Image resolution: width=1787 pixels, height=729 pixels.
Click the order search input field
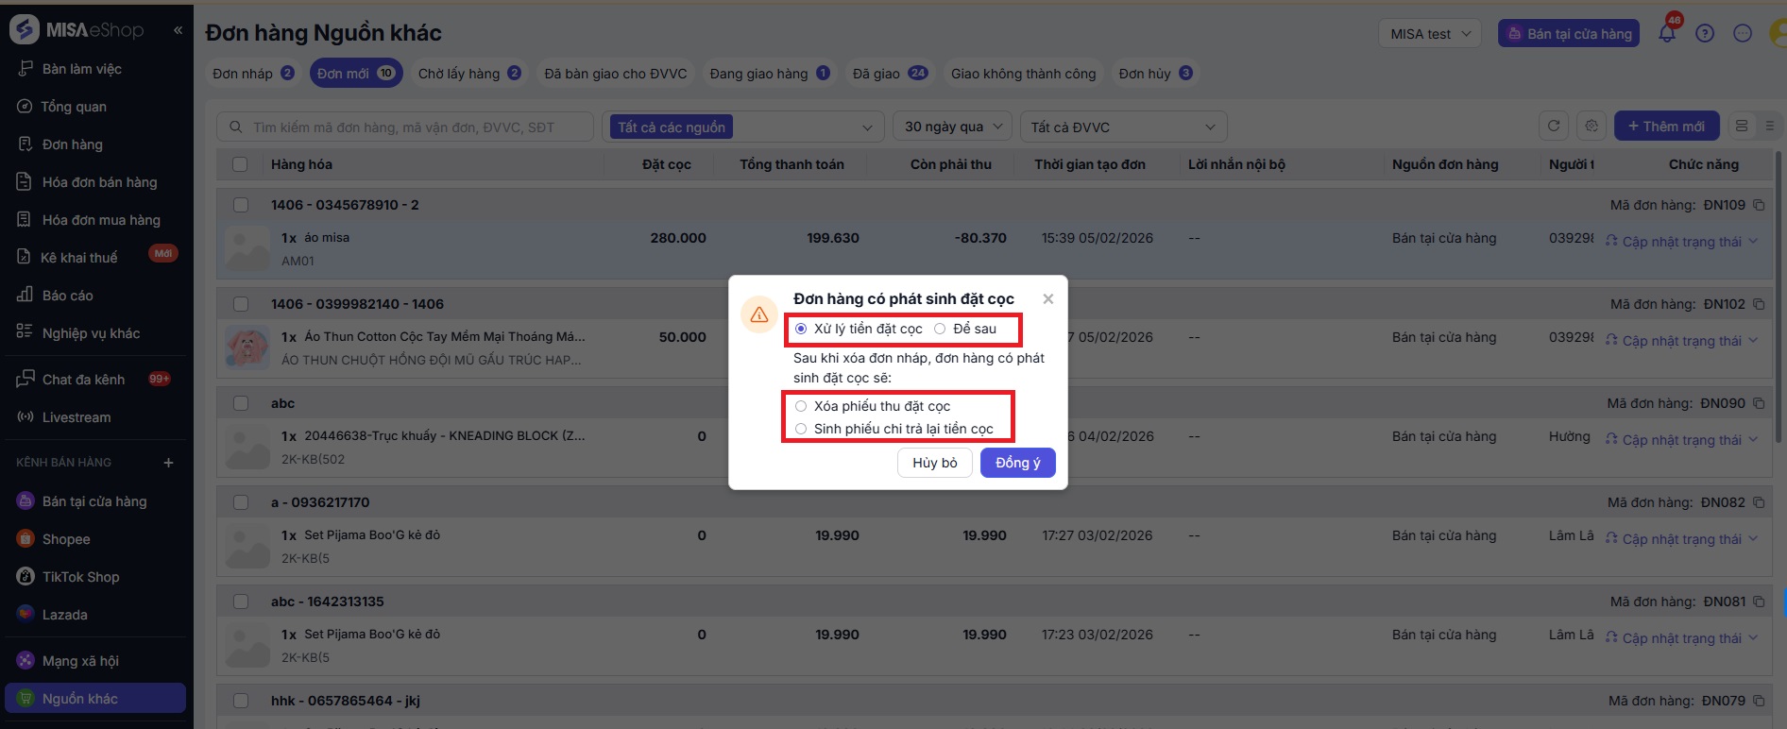pos(405,127)
